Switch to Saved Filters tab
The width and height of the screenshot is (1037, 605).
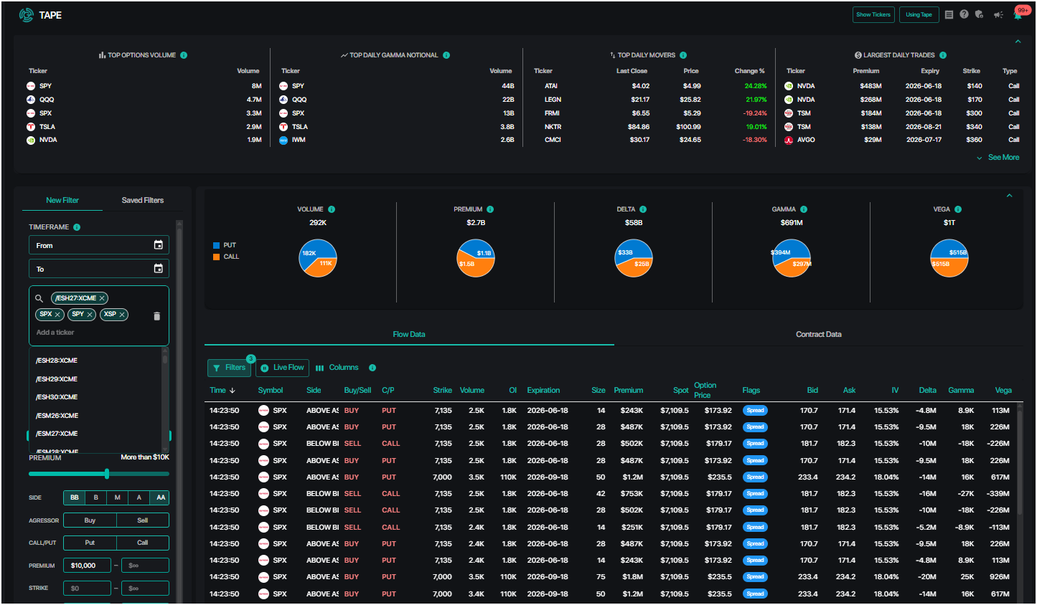click(143, 201)
